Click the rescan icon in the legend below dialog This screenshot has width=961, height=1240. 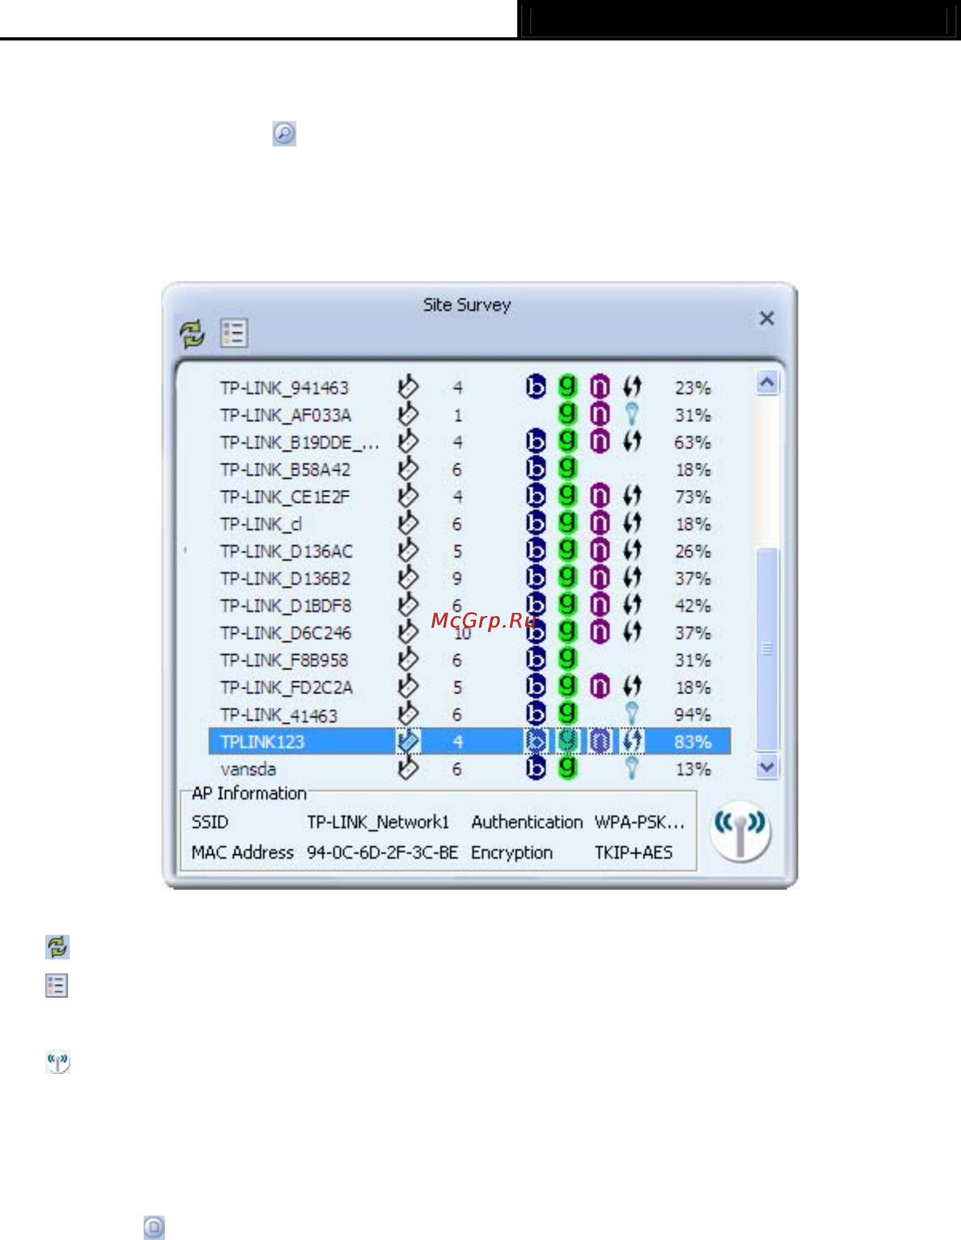pyautogui.click(x=57, y=947)
